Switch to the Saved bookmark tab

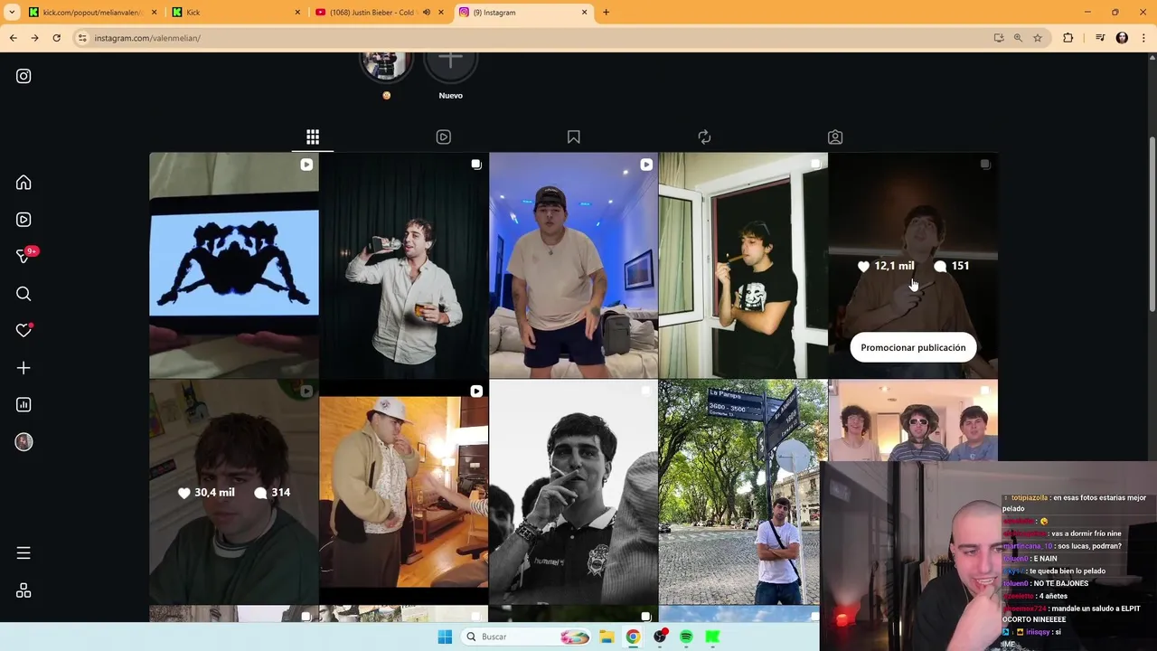point(573,137)
